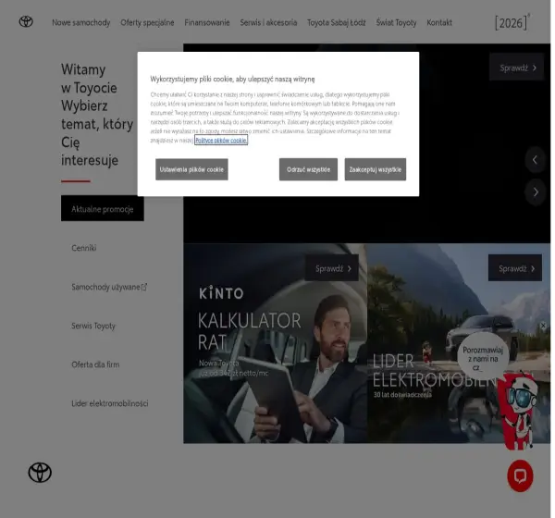Image resolution: width=555 pixels, height=518 pixels.
Task: Open the Finansowanie menu
Action: click(x=207, y=22)
